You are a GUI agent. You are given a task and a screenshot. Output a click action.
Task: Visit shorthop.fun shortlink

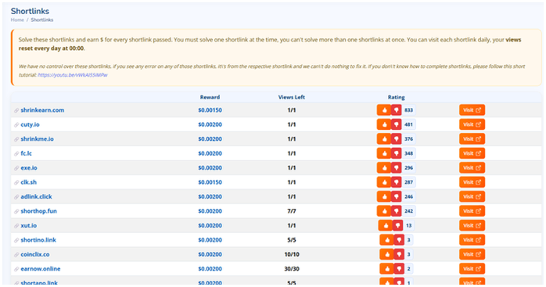coord(472,211)
